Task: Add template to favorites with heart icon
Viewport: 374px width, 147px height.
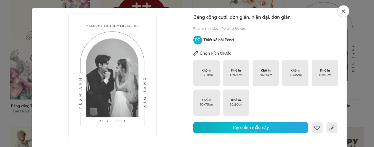Action: pyautogui.click(x=317, y=128)
